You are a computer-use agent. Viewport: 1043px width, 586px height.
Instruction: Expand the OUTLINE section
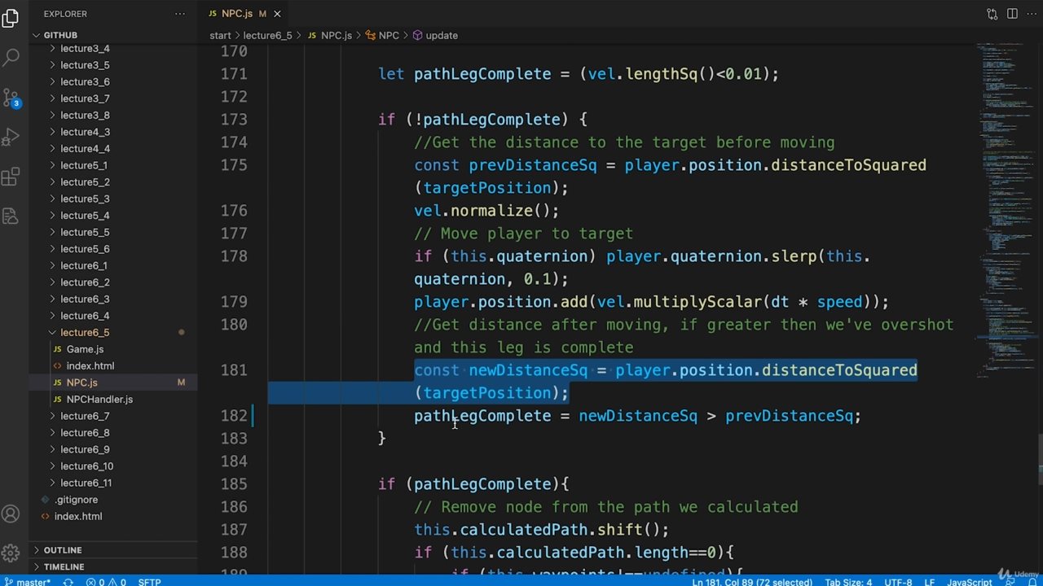point(63,550)
